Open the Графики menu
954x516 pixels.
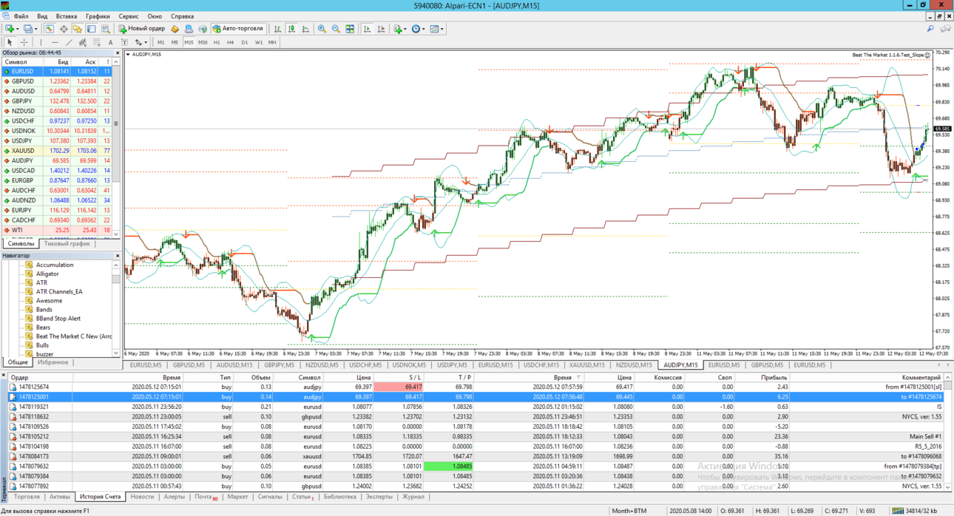[98, 16]
